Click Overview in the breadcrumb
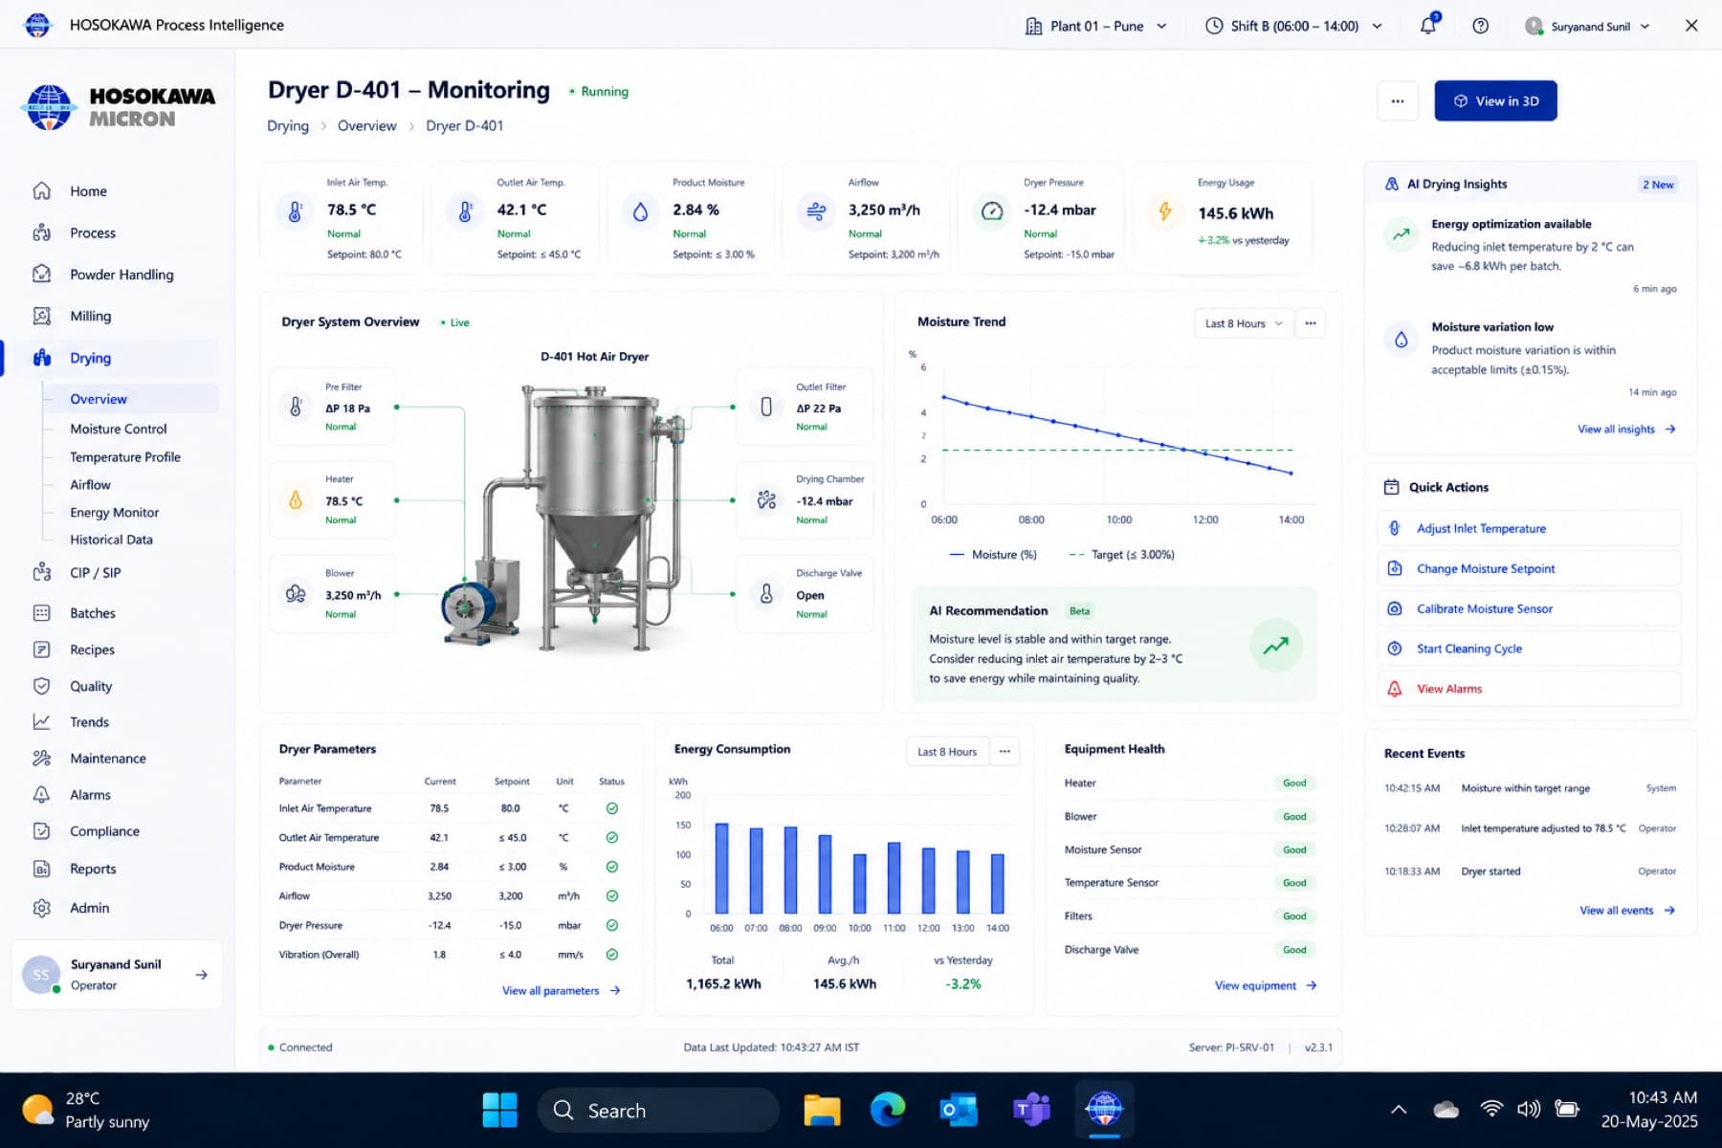1722x1148 pixels. (366, 126)
